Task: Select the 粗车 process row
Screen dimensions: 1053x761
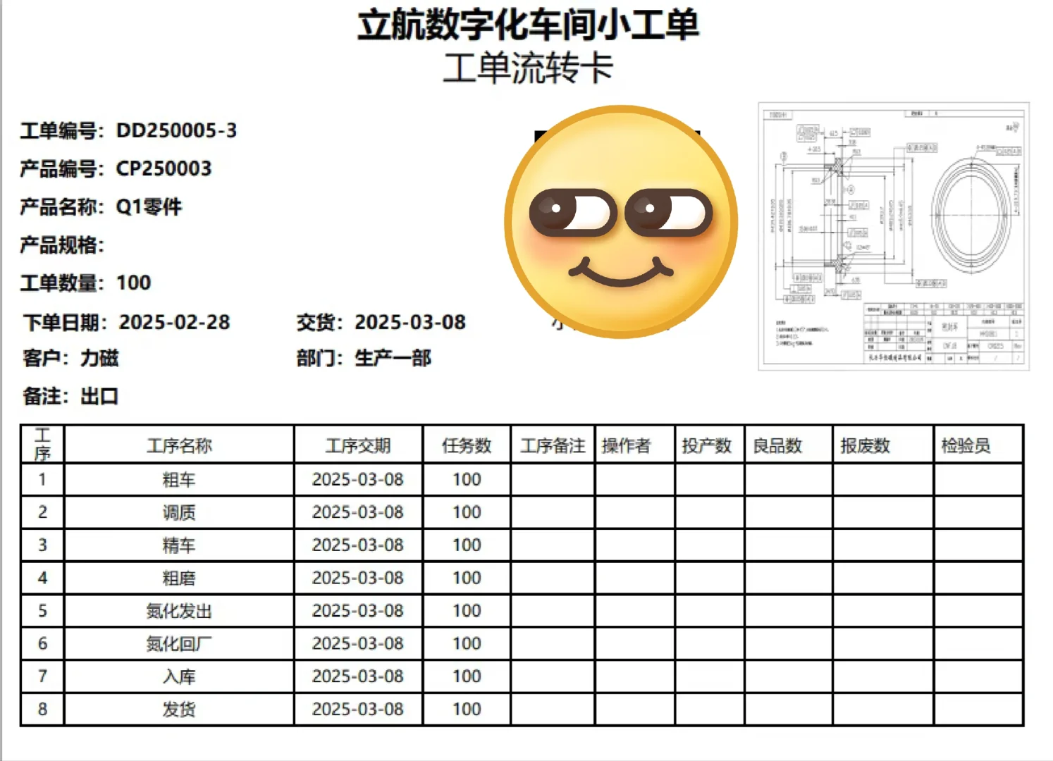Action: click(178, 480)
